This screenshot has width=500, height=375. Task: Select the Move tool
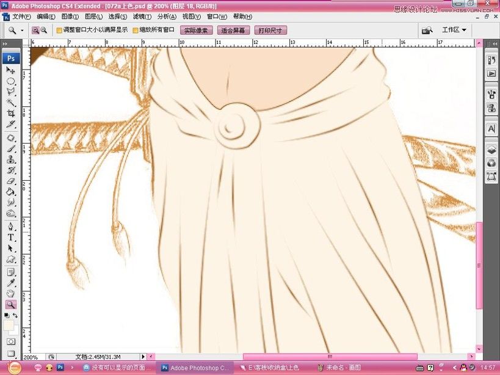(x=10, y=70)
